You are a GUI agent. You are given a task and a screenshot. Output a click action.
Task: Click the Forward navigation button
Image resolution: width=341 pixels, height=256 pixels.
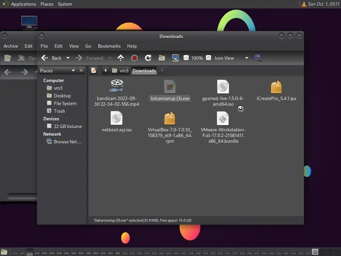[x=89, y=58]
